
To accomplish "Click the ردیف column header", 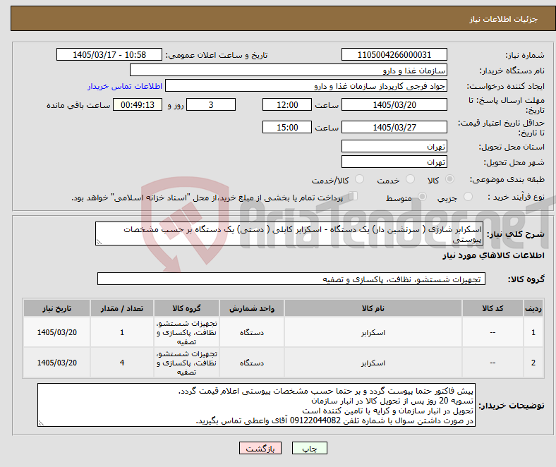I will click(x=533, y=308).
